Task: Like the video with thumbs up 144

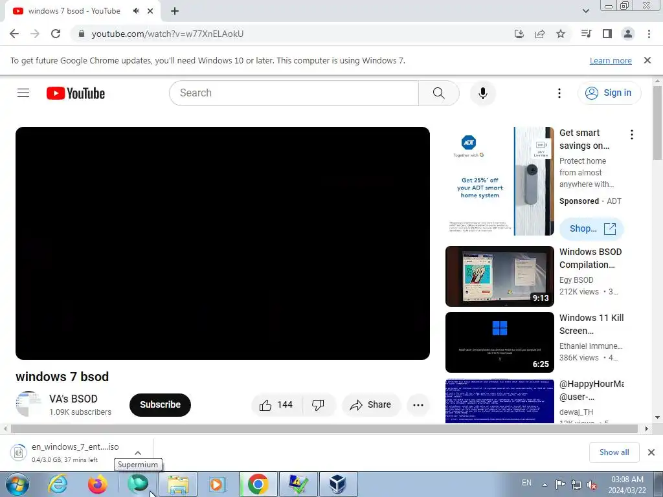Action: [277, 405]
